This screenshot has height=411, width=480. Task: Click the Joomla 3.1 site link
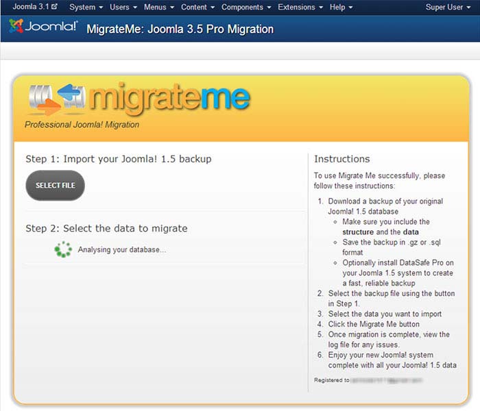tap(34, 7)
